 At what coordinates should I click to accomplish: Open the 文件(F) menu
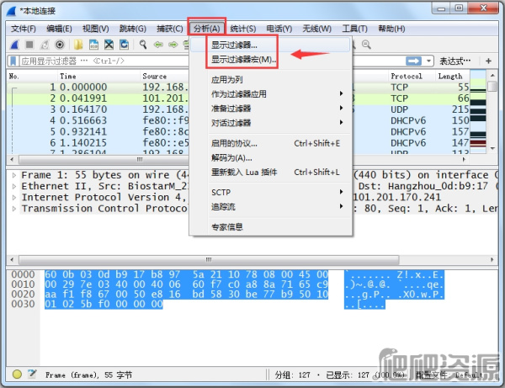tap(24, 29)
